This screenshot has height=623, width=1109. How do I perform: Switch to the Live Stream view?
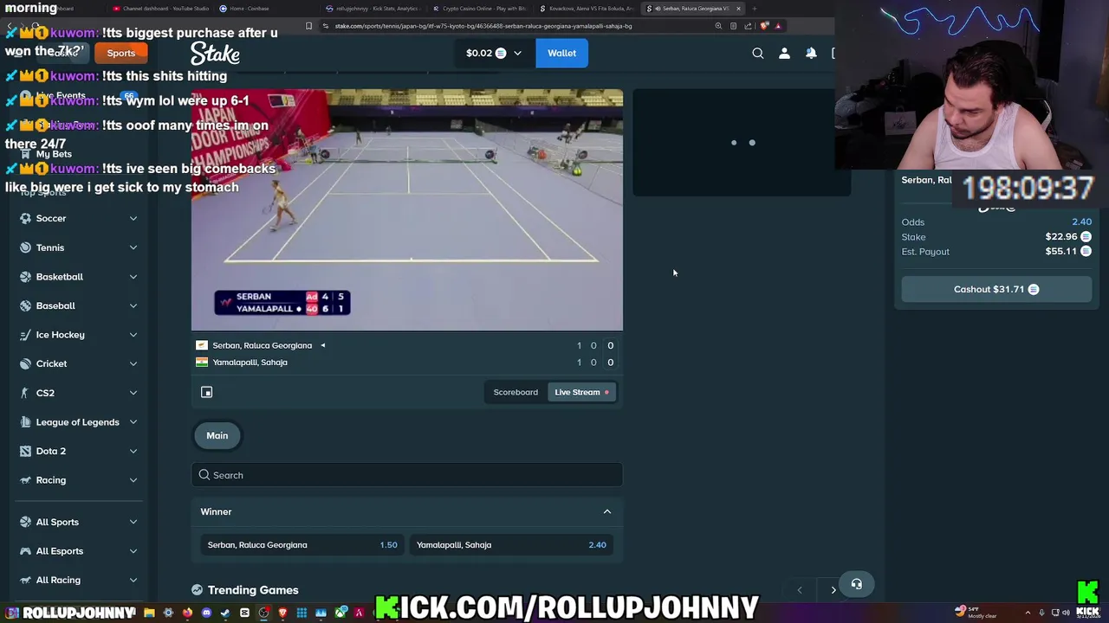click(x=581, y=392)
